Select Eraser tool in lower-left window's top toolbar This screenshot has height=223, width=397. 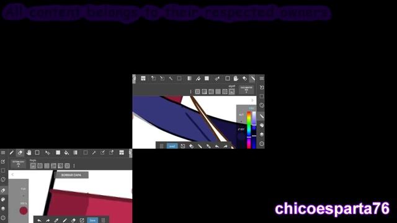20,152
